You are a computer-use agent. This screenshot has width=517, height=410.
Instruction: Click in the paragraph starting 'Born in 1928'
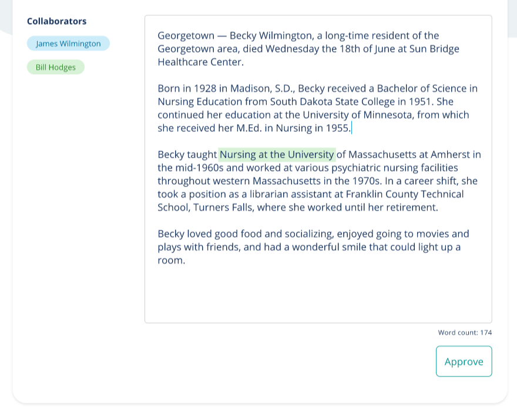(x=317, y=108)
